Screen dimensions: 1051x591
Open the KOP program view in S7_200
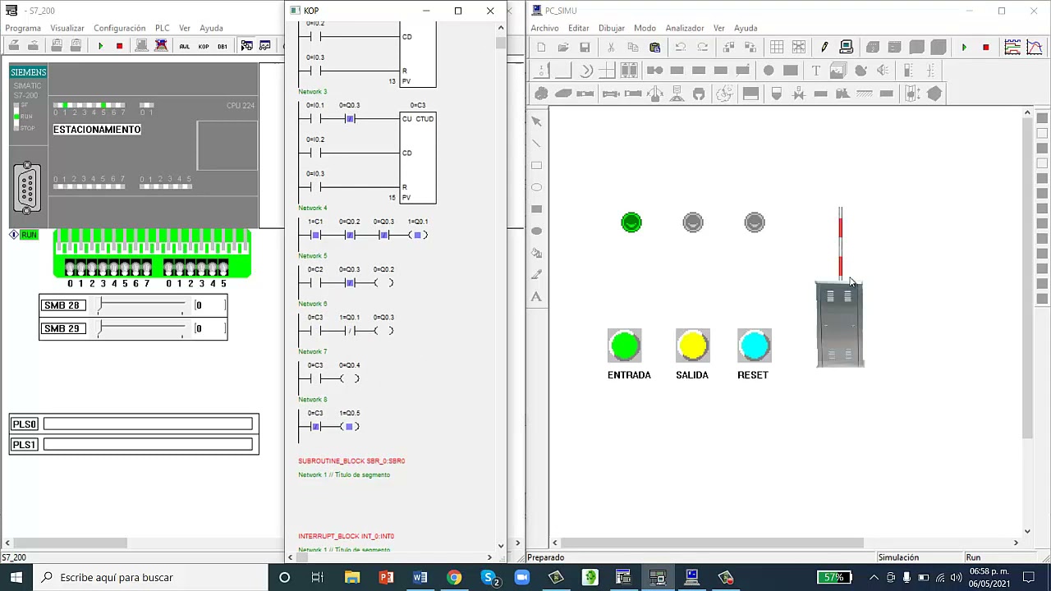click(x=203, y=46)
